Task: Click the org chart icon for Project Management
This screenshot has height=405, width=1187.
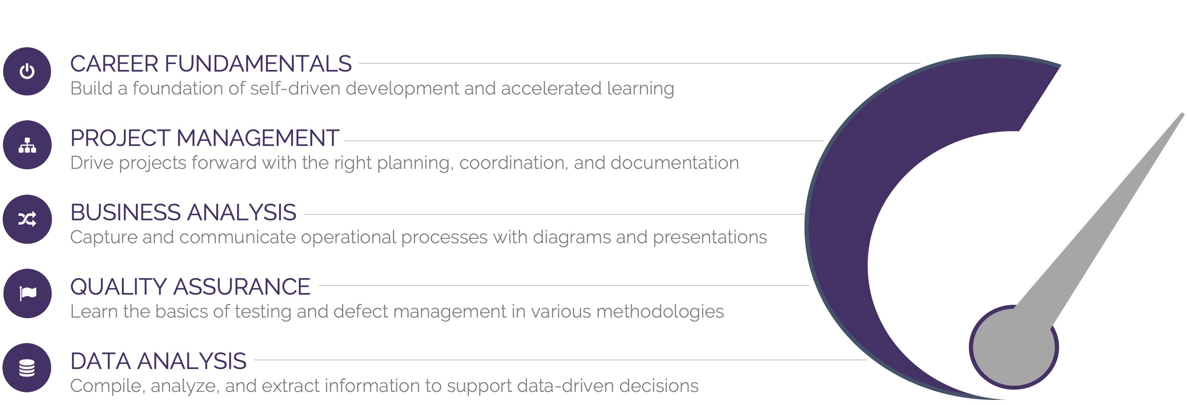Action: click(27, 145)
